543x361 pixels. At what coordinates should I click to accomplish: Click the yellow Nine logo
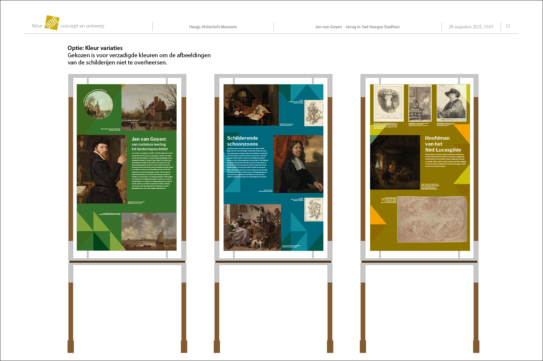click(x=52, y=23)
